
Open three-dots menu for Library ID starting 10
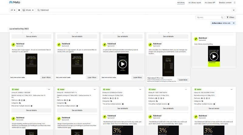(140, 89)
